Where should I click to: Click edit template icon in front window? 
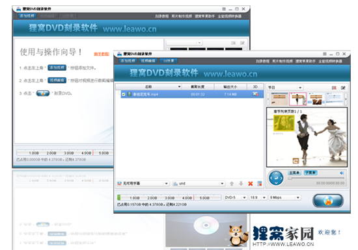(343, 88)
